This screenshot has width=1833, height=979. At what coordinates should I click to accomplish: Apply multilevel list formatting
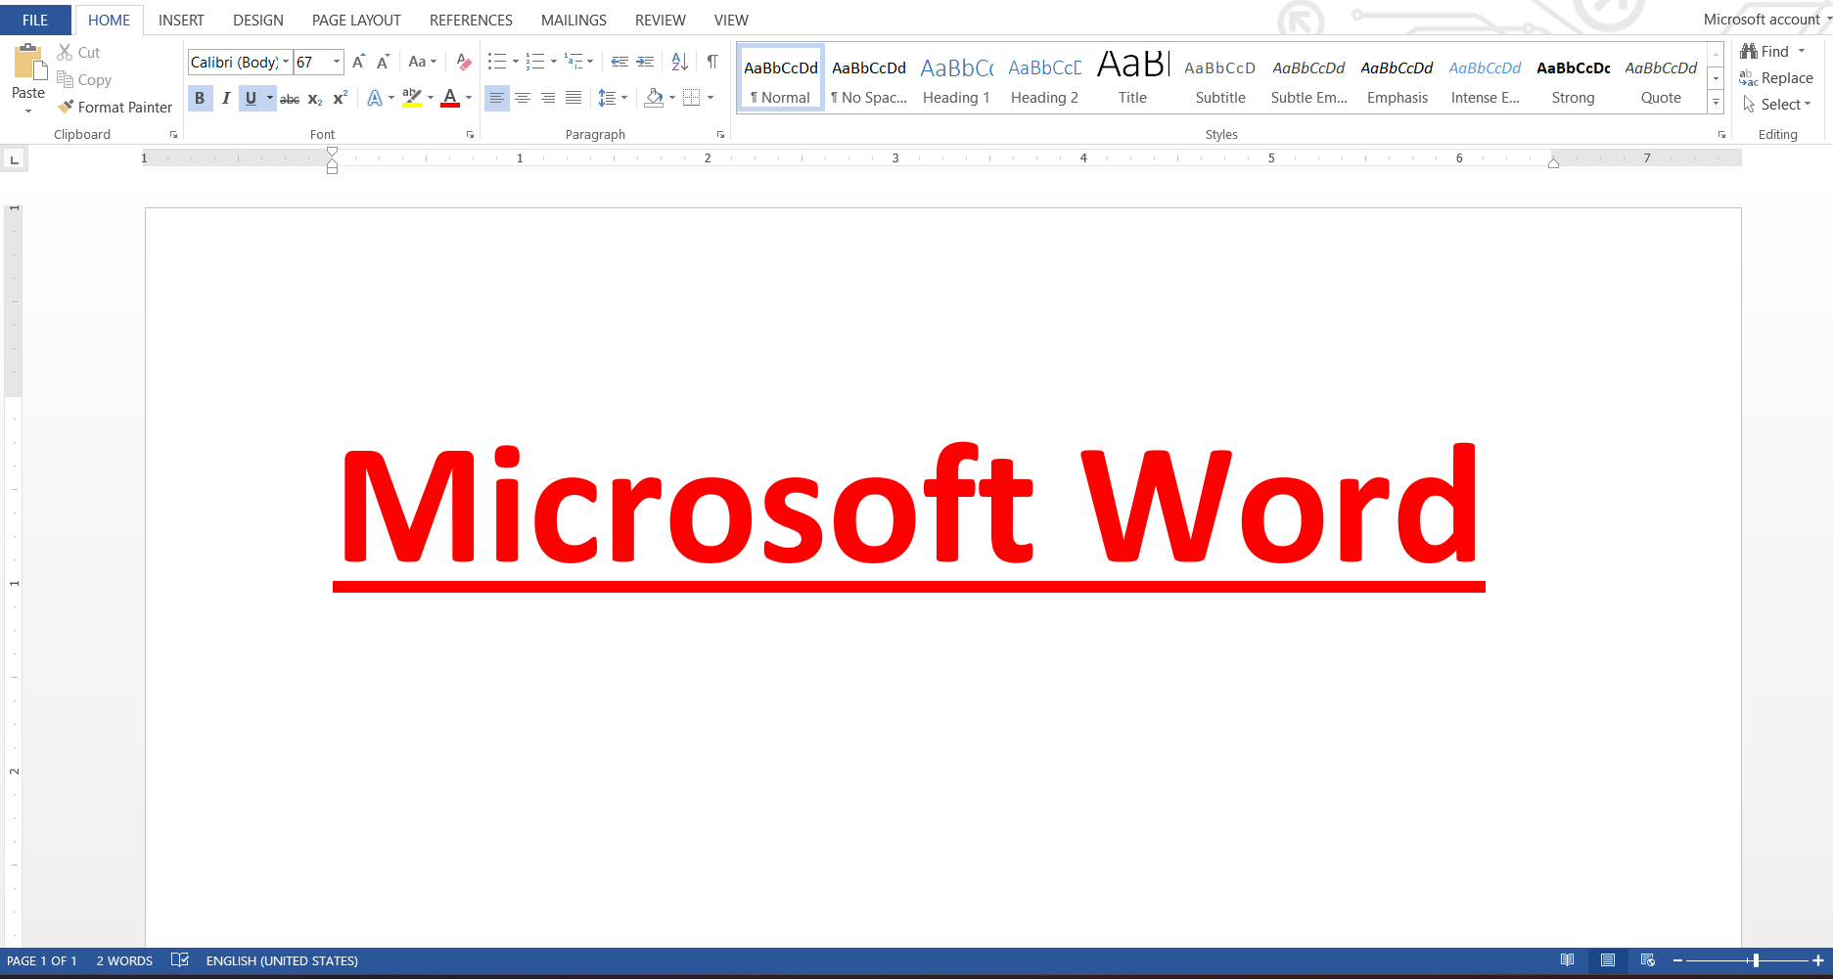pyautogui.click(x=573, y=62)
